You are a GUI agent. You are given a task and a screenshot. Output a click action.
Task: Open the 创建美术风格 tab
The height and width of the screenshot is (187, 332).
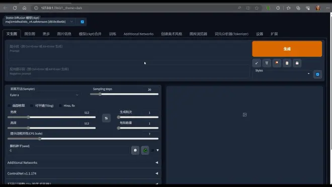(172, 34)
